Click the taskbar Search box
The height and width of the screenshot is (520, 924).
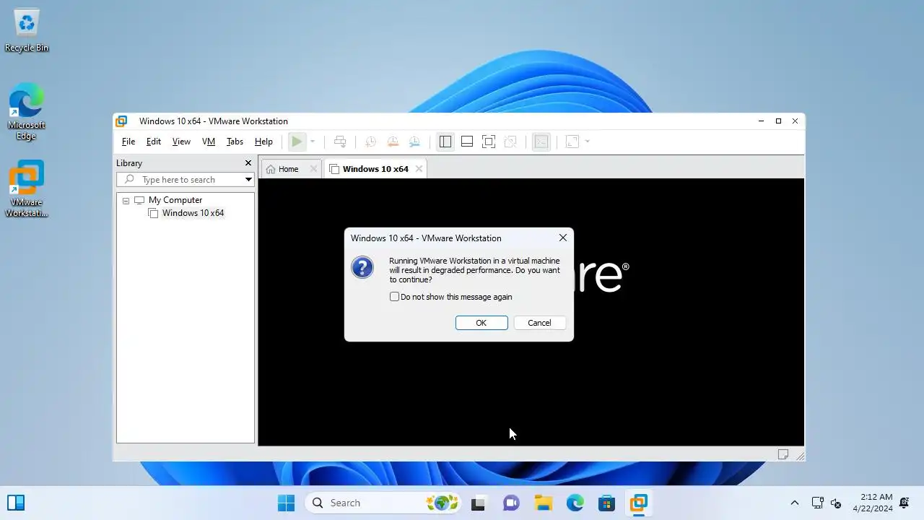(x=383, y=503)
